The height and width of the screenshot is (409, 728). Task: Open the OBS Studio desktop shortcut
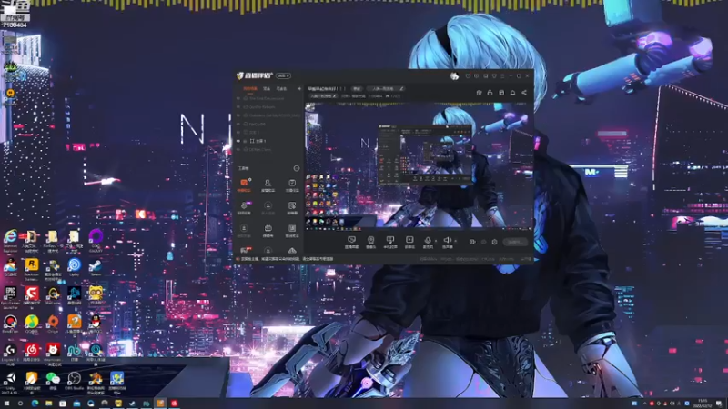(75, 381)
